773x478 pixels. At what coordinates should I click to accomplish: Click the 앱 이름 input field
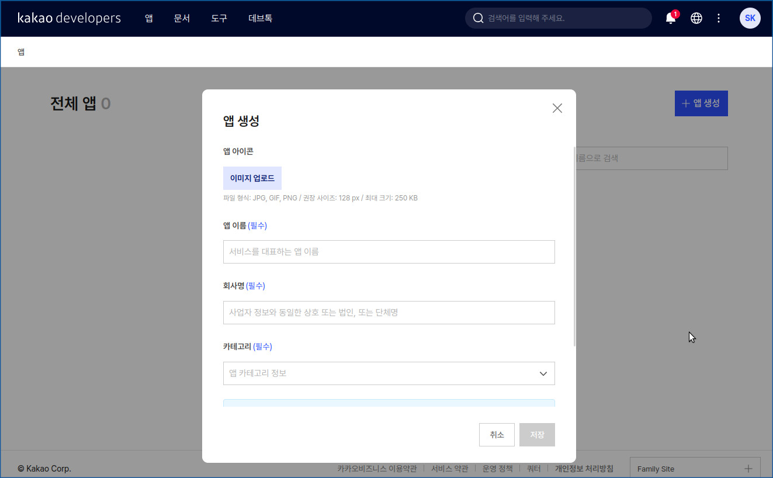(389, 252)
